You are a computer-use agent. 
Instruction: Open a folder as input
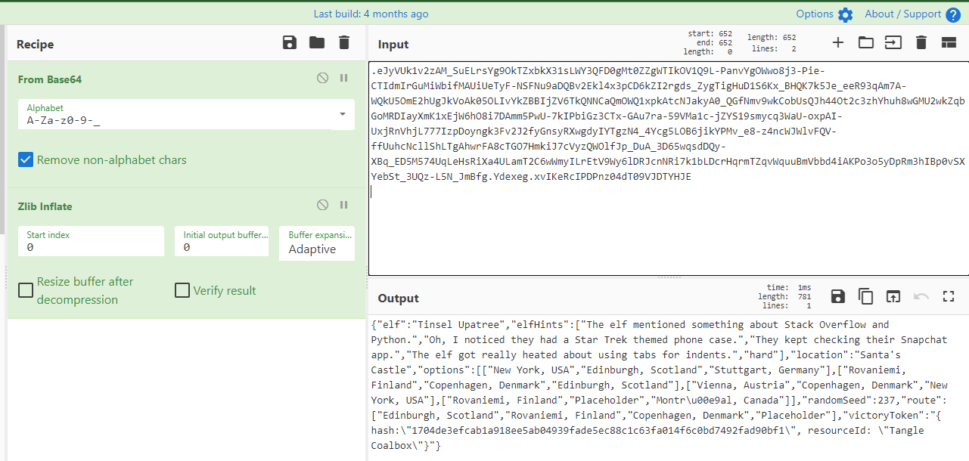pos(865,43)
